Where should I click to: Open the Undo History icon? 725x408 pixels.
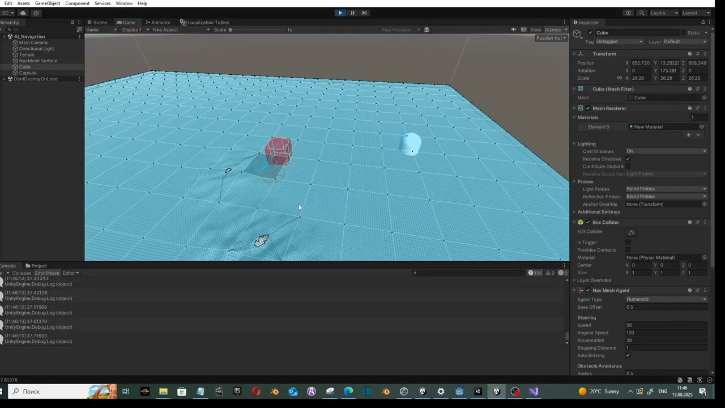tap(628, 12)
